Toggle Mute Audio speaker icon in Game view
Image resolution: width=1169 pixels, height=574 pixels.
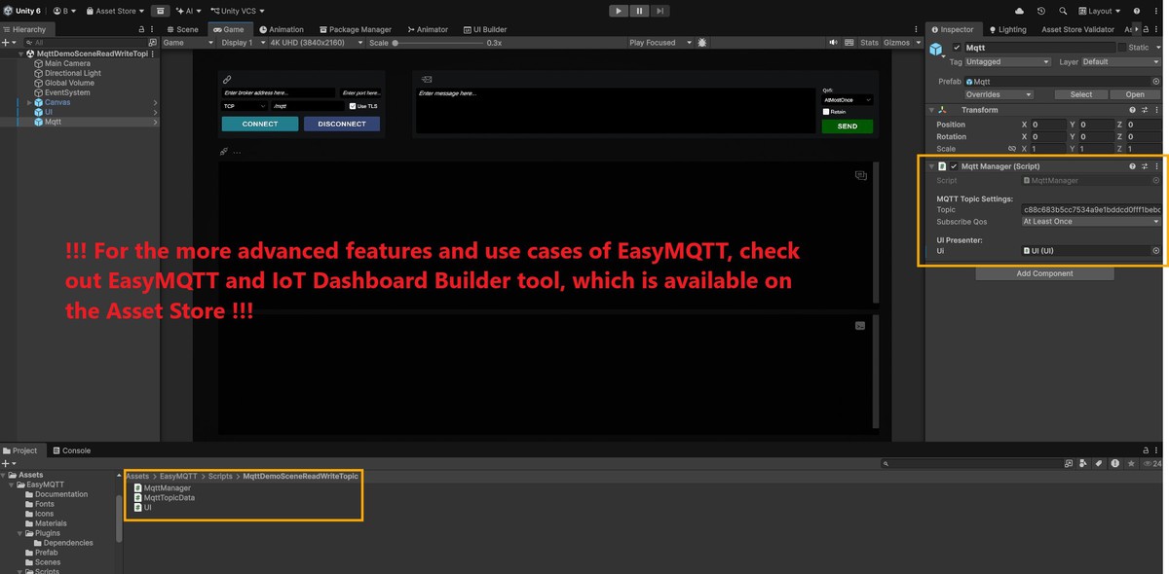coord(834,43)
